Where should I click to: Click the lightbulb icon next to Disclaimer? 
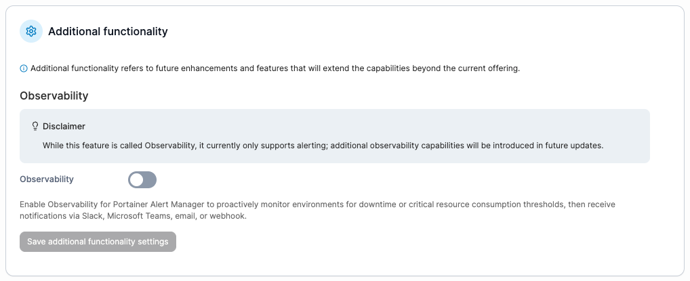tap(35, 126)
